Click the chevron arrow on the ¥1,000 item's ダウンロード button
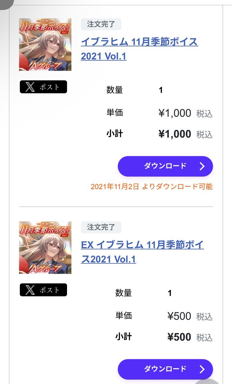Screen dimensions: 232x384 click(x=202, y=166)
